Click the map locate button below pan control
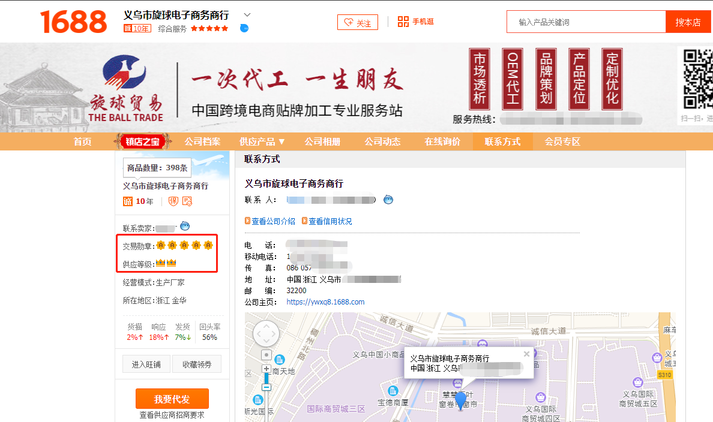The height and width of the screenshot is (422, 713). click(266, 355)
